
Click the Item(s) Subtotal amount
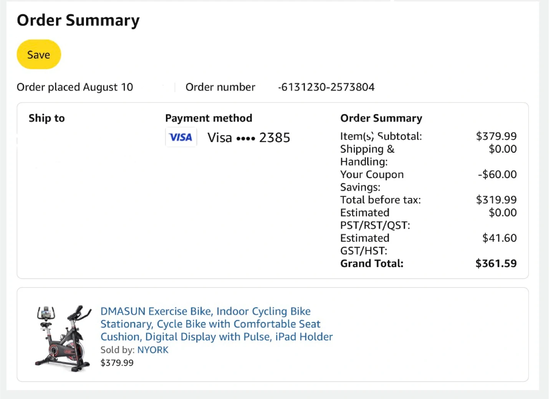click(496, 136)
